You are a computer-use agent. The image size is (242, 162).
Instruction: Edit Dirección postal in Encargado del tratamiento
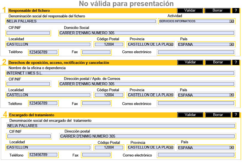[x=147, y=136]
